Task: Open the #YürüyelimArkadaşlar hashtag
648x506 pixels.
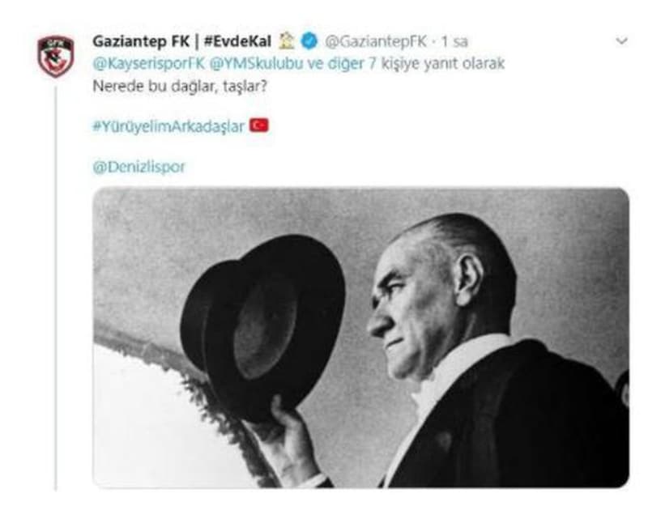Action: [x=168, y=126]
